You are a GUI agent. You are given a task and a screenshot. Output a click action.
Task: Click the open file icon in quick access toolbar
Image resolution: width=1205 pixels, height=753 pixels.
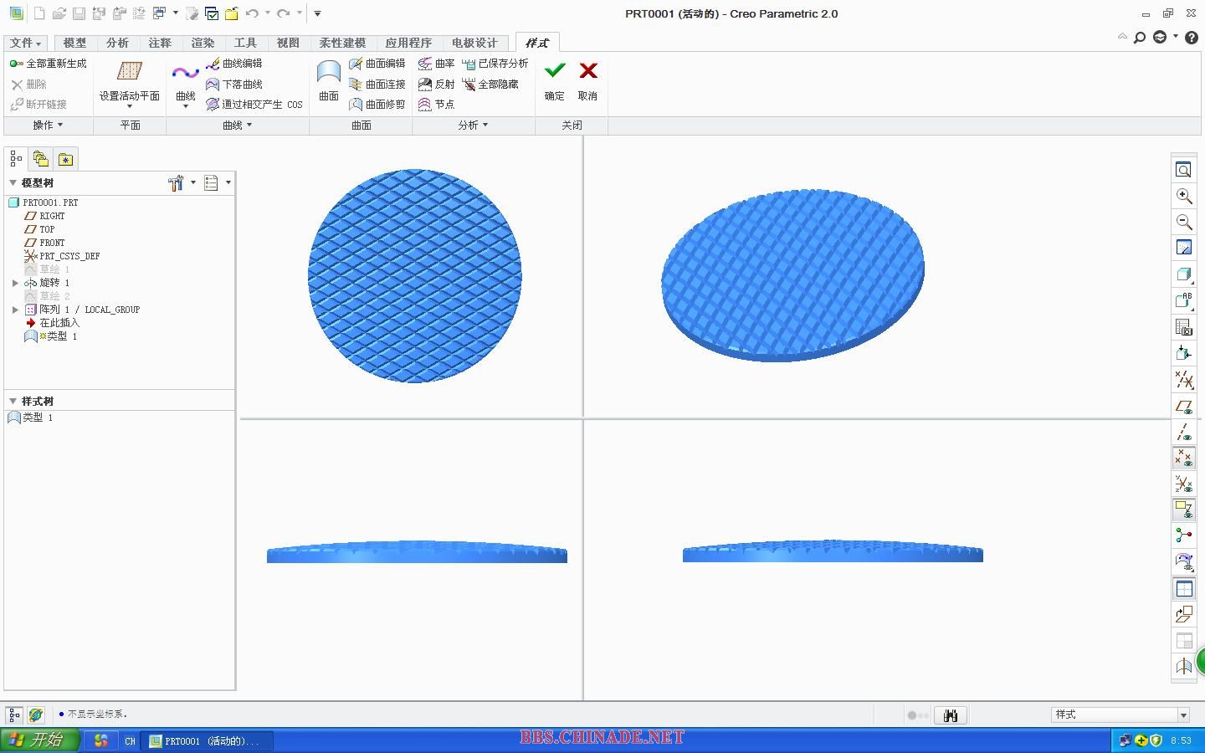pyautogui.click(x=59, y=13)
